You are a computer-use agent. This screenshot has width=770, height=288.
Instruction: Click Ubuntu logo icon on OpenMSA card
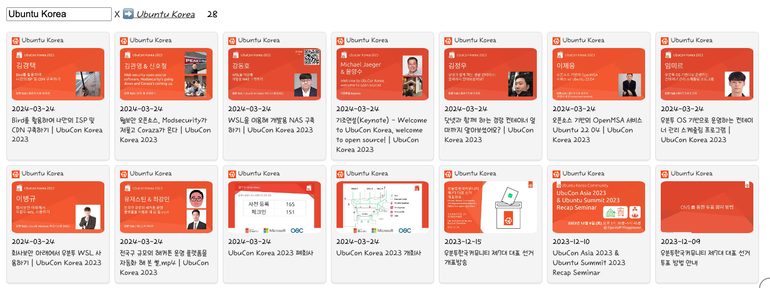click(556, 41)
